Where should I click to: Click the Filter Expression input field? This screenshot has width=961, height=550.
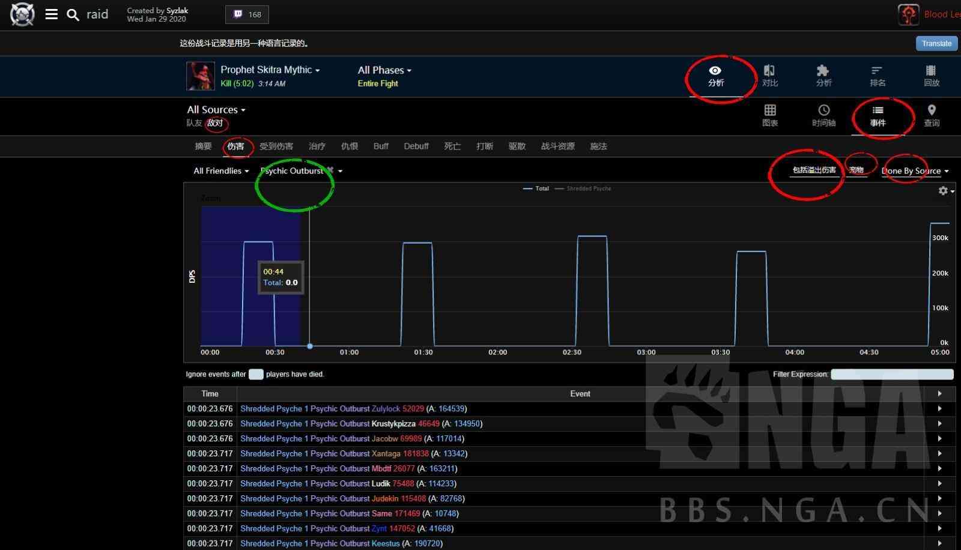coord(892,374)
